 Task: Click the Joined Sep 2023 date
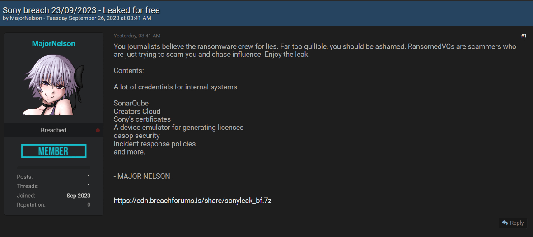click(79, 196)
